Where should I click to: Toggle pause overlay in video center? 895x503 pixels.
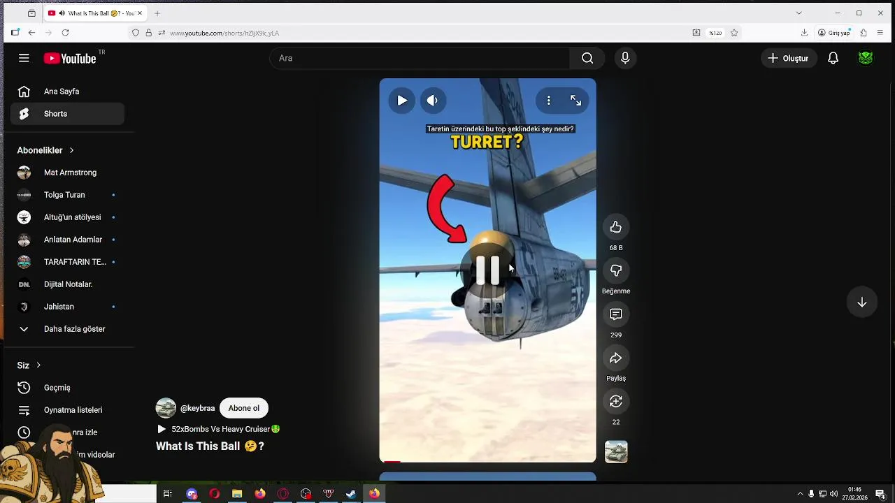487,270
